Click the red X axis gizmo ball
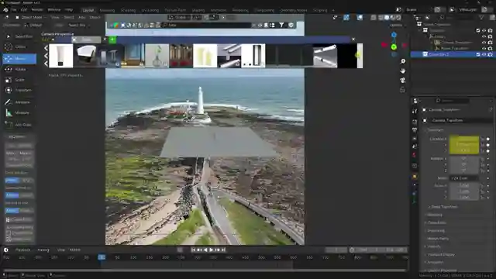496x279 pixels. point(384,45)
